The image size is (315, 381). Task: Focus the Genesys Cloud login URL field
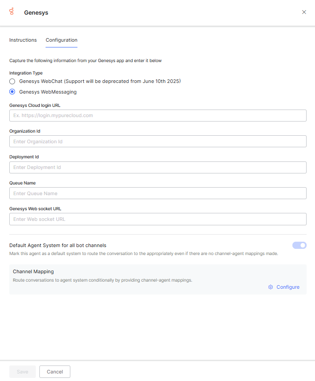click(x=157, y=116)
